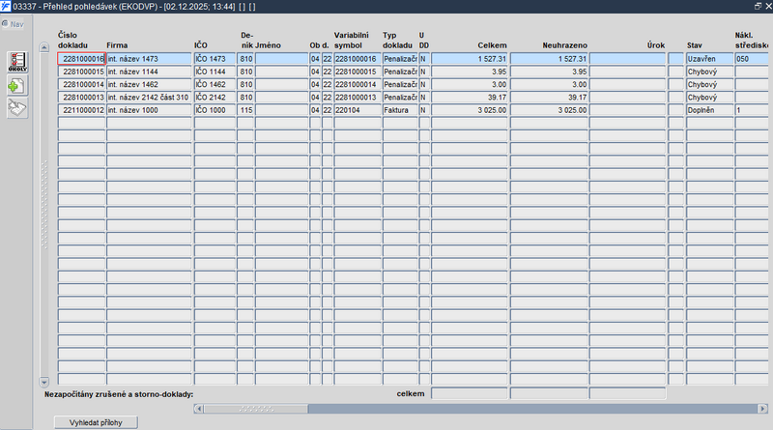Click the horizontal scrollbar right arrow
Screen dimensions: 773x430
coord(762,409)
